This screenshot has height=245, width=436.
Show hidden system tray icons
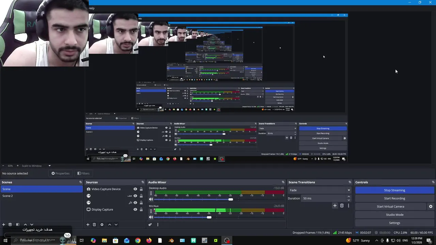tap(376, 241)
